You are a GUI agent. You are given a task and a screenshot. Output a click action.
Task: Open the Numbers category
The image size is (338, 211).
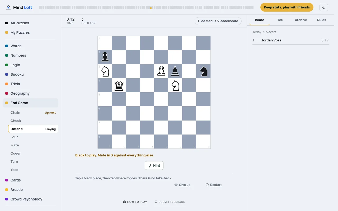(x=30, y=55)
